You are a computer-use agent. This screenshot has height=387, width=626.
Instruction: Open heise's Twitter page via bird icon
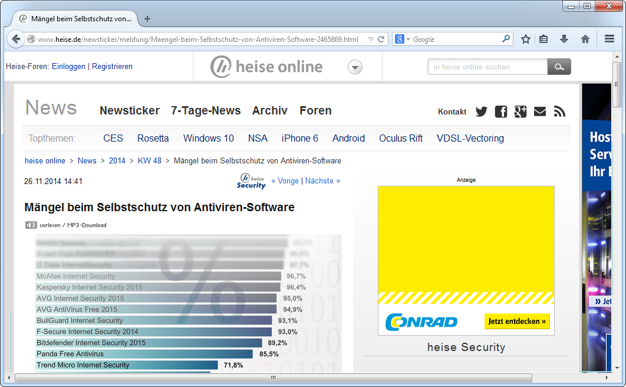click(x=481, y=111)
